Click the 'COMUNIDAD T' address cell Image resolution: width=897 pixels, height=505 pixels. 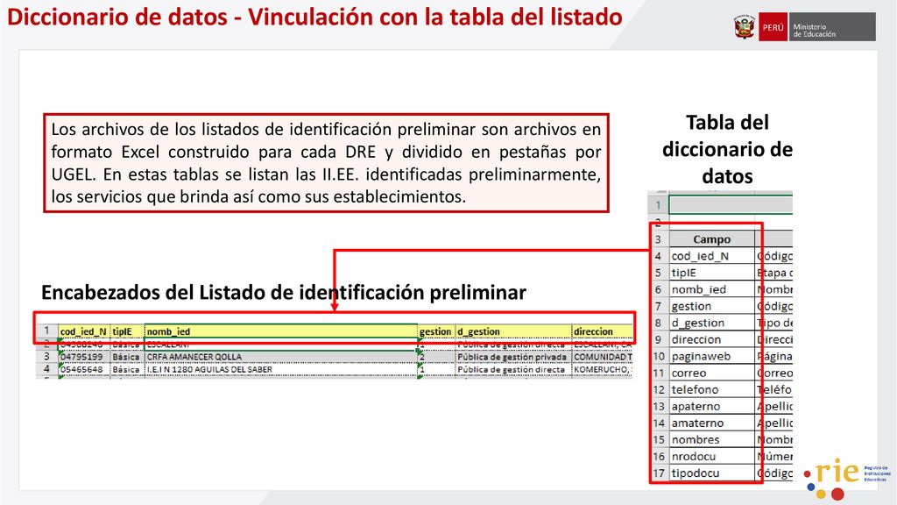click(603, 357)
